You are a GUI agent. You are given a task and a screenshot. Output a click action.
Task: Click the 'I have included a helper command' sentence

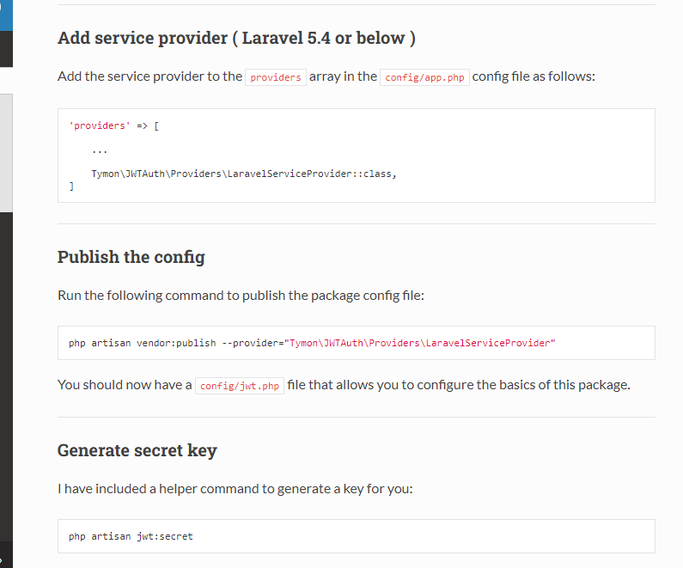tap(235, 489)
